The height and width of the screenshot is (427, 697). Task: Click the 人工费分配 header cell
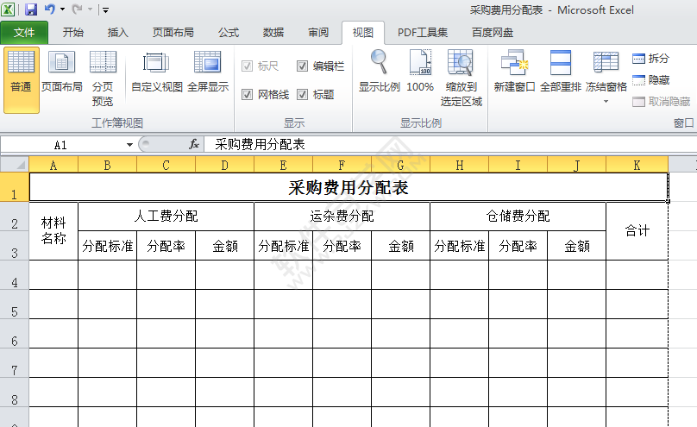pos(166,217)
